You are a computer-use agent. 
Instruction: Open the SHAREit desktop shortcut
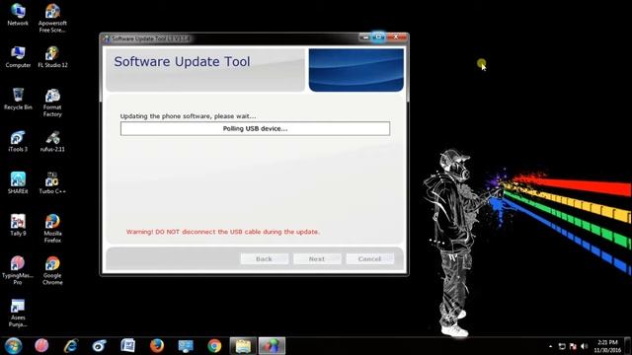click(18, 183)
